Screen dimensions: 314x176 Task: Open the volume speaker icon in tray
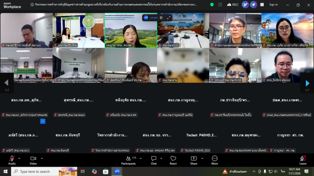[x=276, y=171]
